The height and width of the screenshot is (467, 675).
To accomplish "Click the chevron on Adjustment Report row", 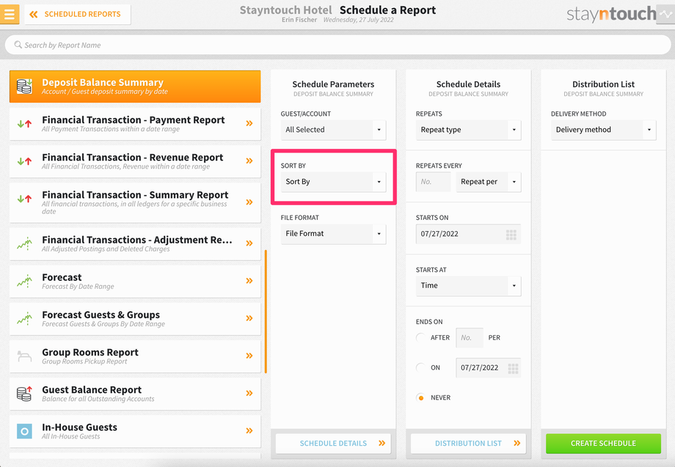I will (249, 243).
